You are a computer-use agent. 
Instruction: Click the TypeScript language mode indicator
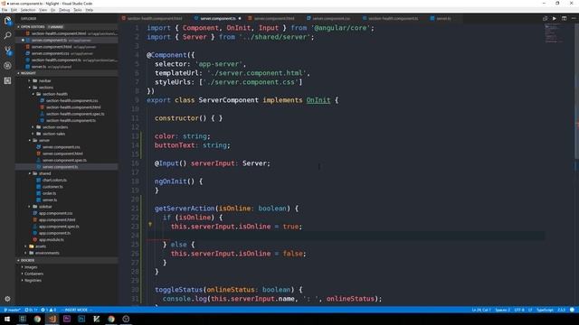pyautogui.click(x=545, y=310)
